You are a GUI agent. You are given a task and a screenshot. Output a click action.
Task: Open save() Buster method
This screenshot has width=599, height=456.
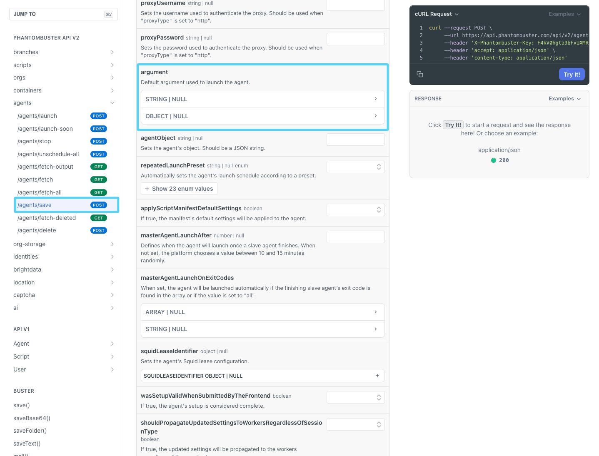point(22,405)
